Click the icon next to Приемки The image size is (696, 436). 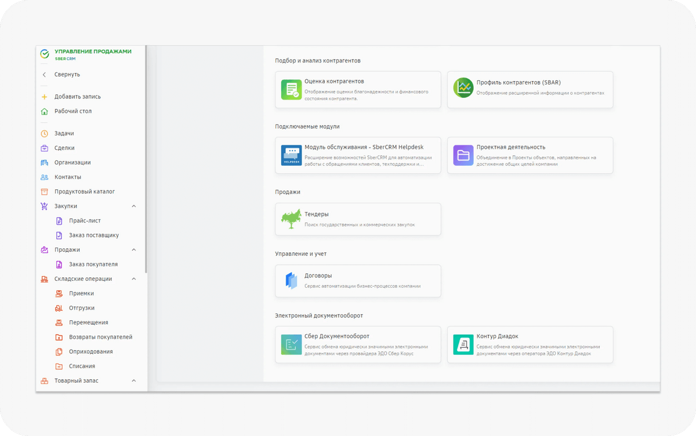pyautogui.click(x=59, y=294)
